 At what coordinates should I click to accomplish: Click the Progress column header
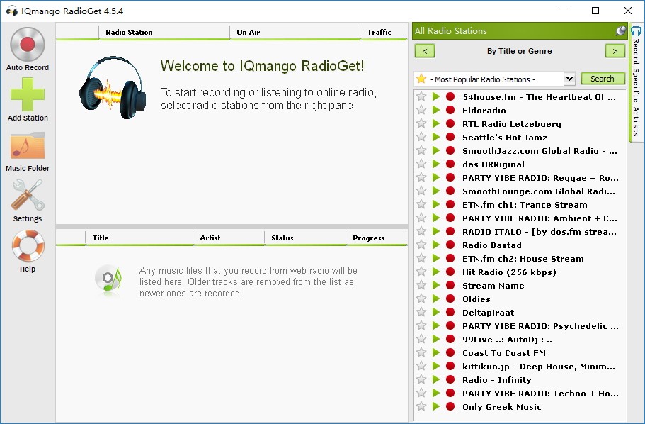376,238
